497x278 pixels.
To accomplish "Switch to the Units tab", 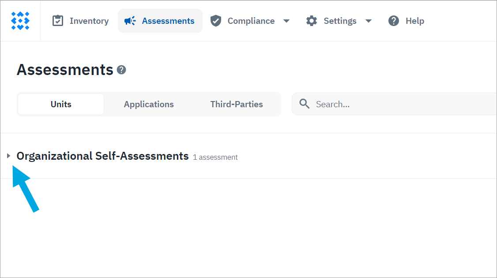I will tap(61, 105).
